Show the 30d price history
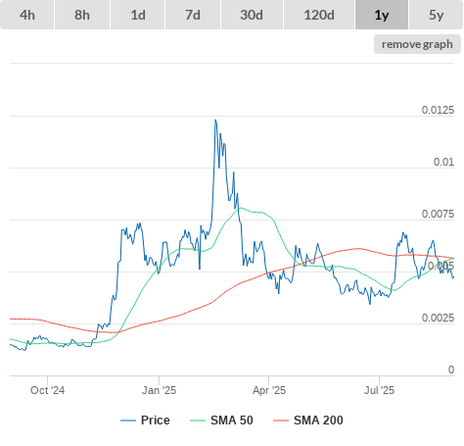 [x=252, y=15]
